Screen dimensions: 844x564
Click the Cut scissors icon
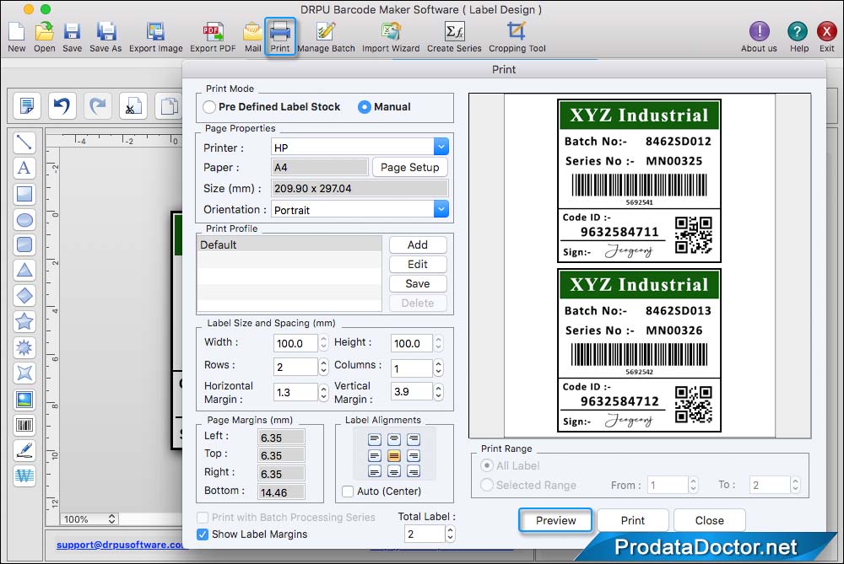[133, 105]
